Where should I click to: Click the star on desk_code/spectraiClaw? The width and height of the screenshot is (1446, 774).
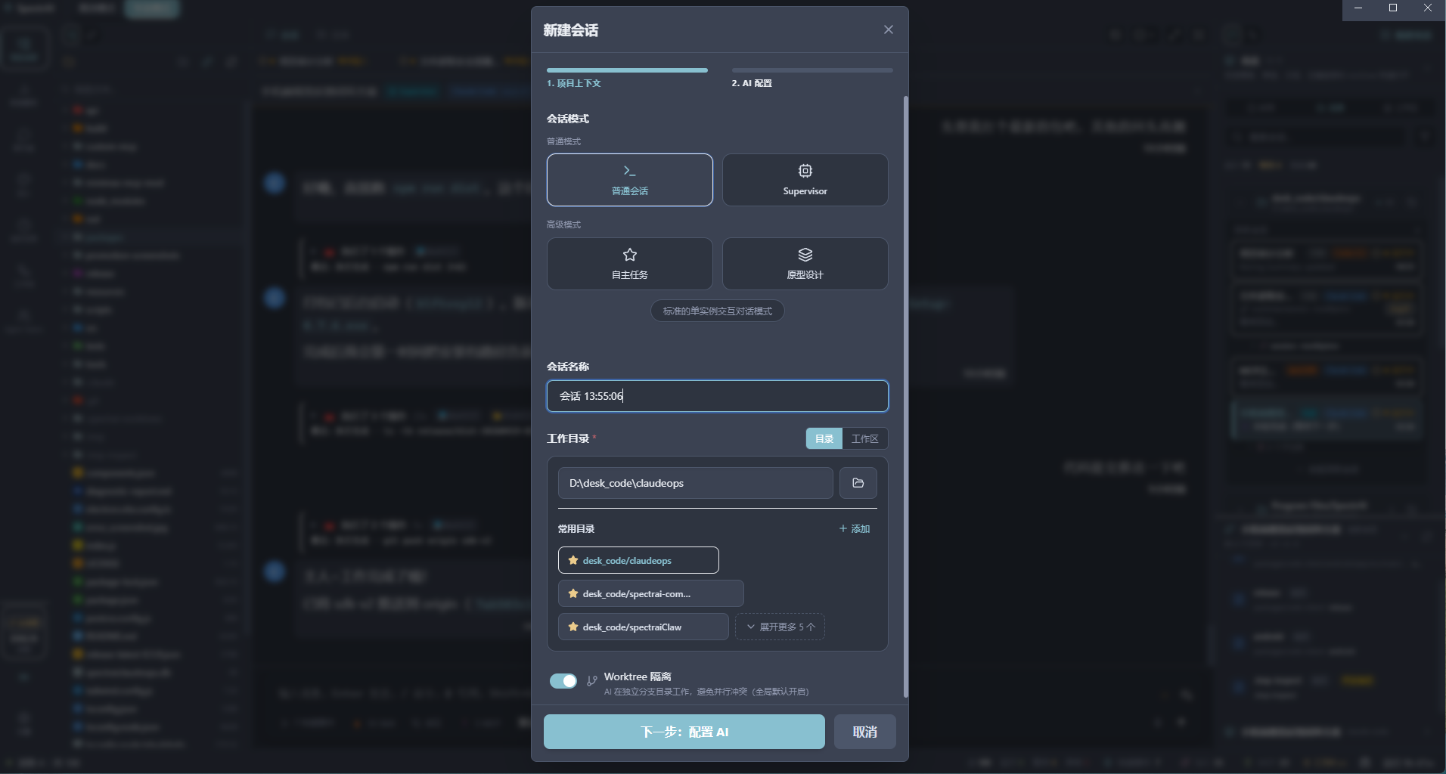click(573, 627)
